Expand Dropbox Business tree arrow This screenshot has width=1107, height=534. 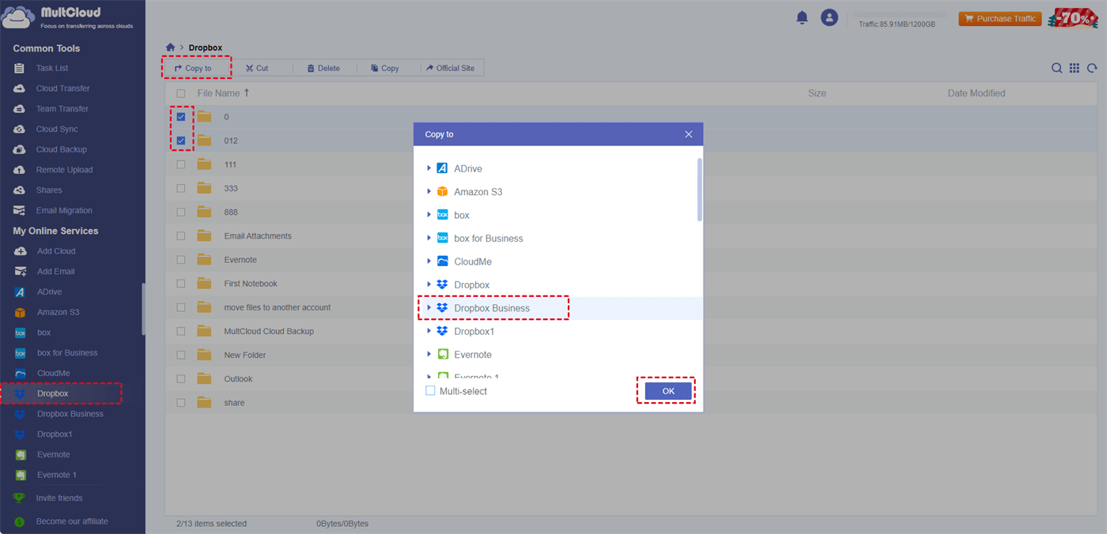point(429,308)
